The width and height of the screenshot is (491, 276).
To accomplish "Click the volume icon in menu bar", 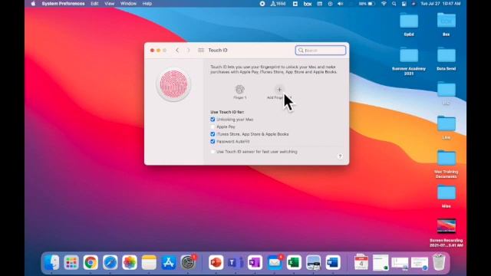I will (x=341, y=4).
